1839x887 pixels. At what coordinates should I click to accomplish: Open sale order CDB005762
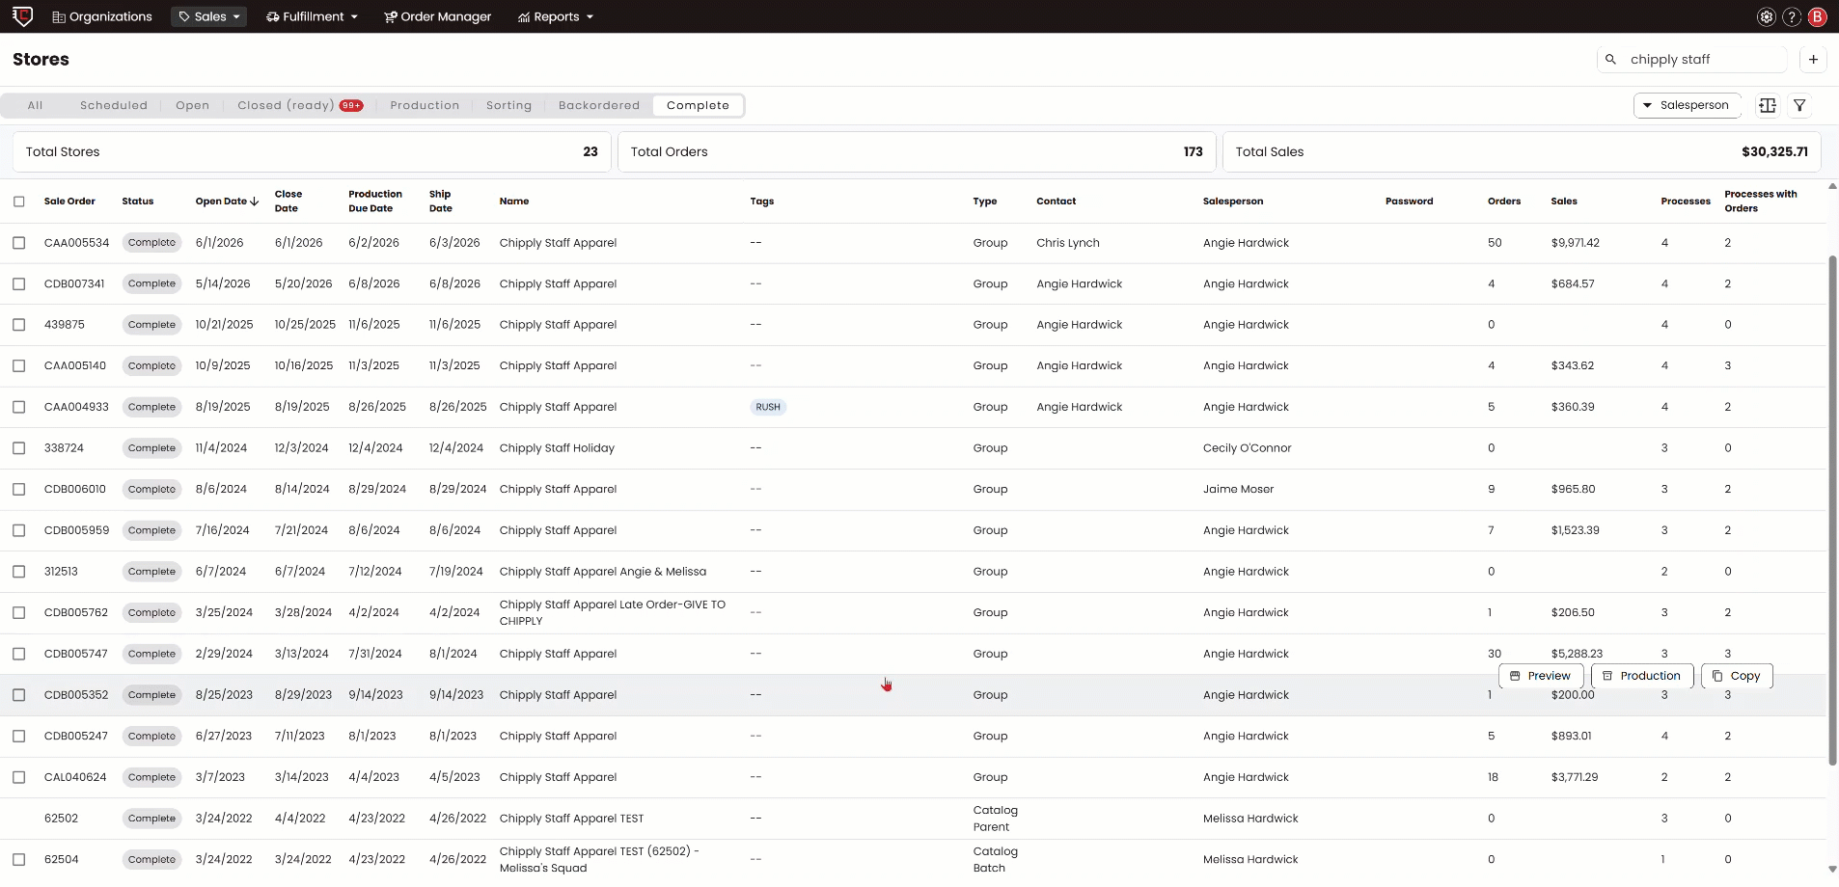coord(76,612)
